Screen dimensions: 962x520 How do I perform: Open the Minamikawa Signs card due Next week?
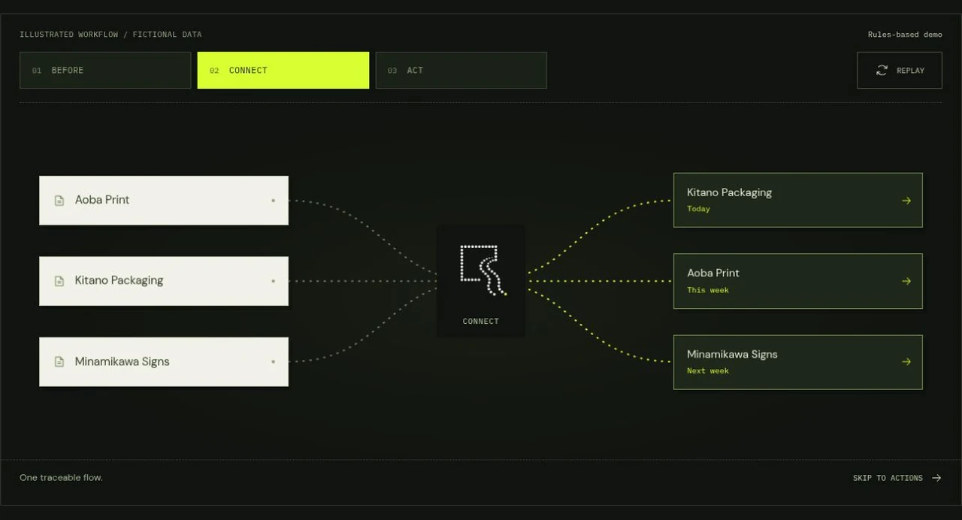798,362
